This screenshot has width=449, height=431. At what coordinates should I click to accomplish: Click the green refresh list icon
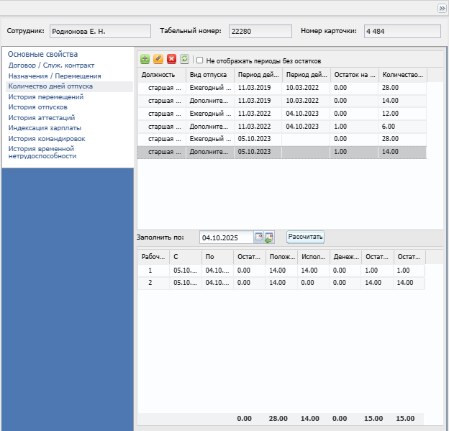pos(185,59)
